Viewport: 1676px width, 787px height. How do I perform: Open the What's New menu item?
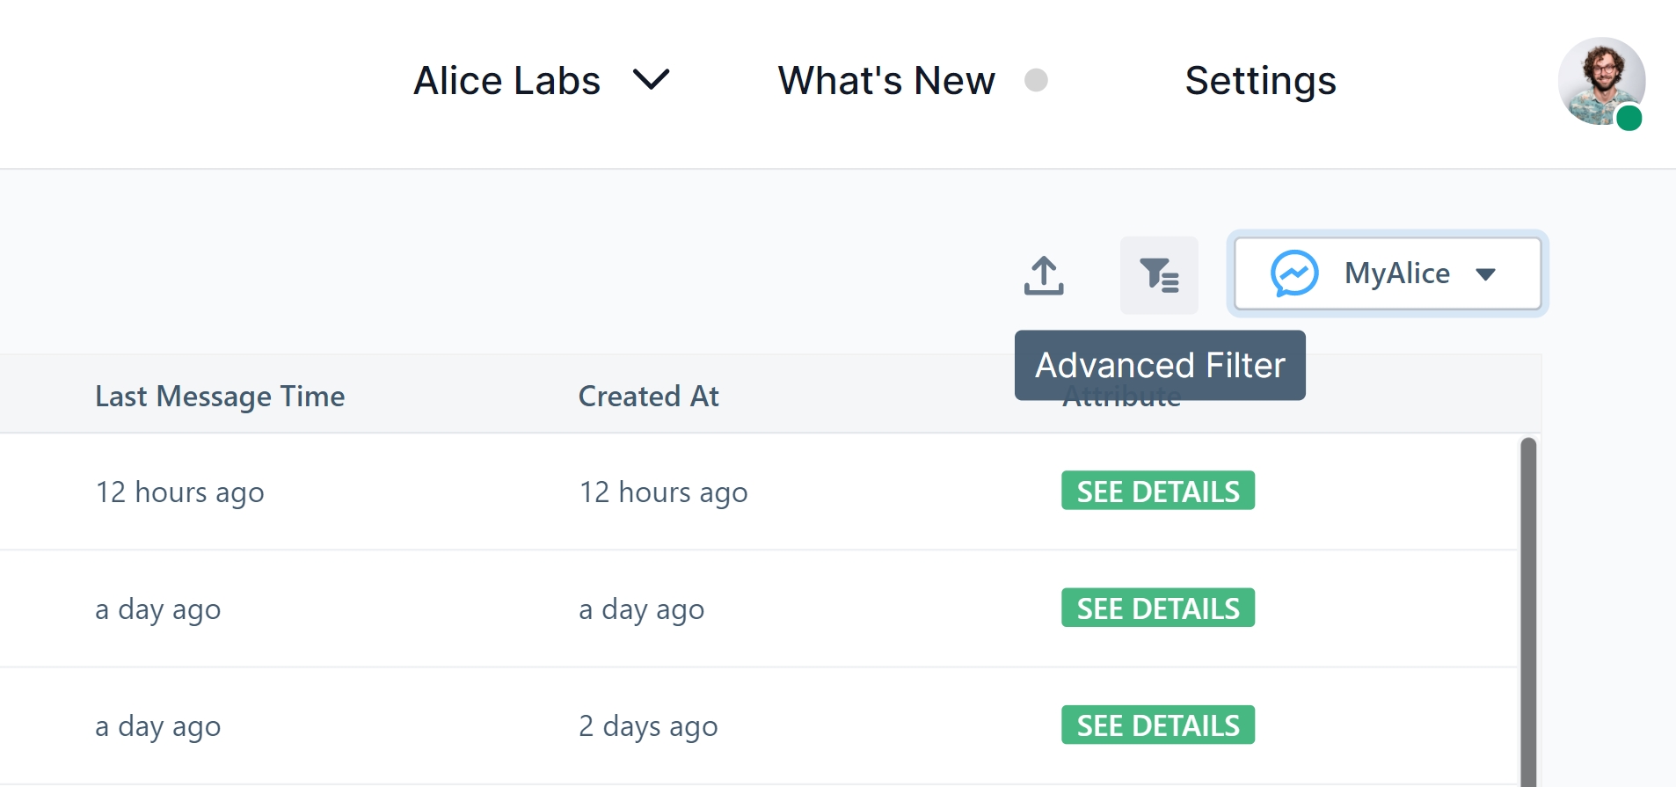pos(885,81)
